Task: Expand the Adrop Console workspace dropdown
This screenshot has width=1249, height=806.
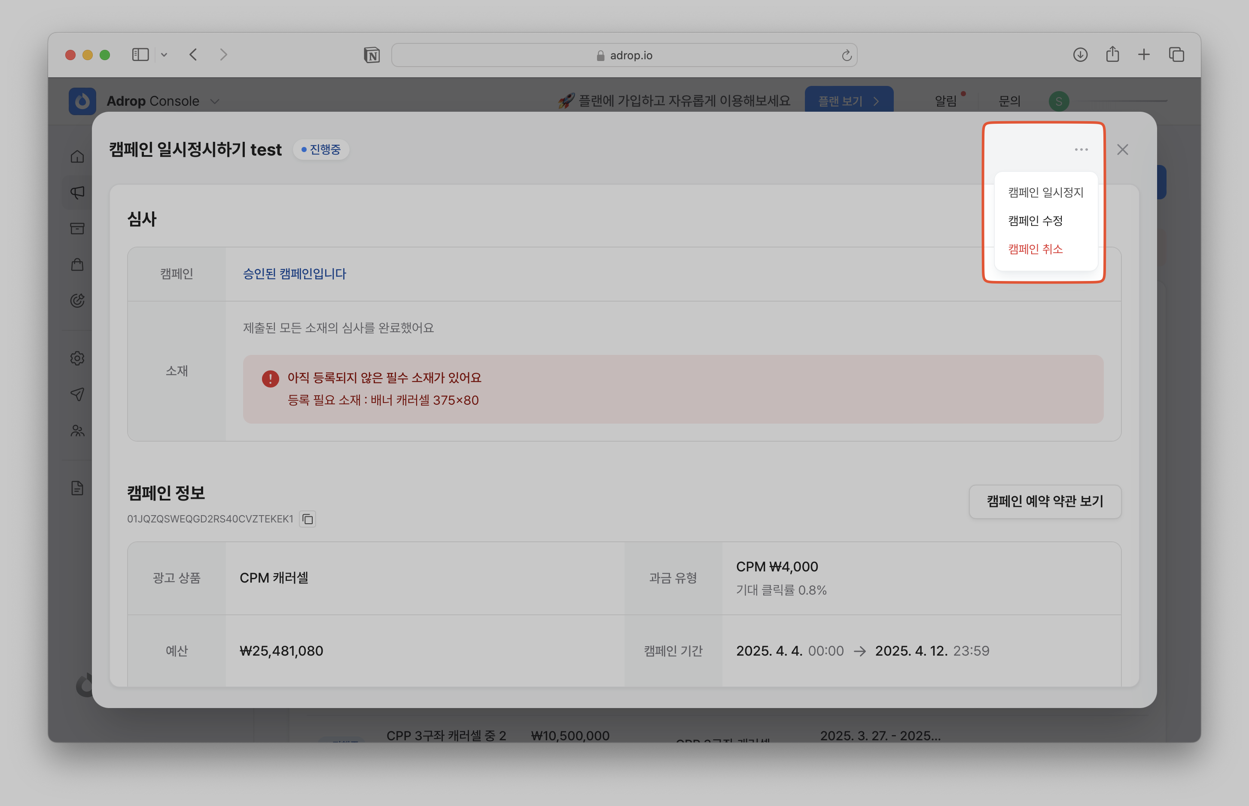Action: pyautogui.click(x=214, y=101)
